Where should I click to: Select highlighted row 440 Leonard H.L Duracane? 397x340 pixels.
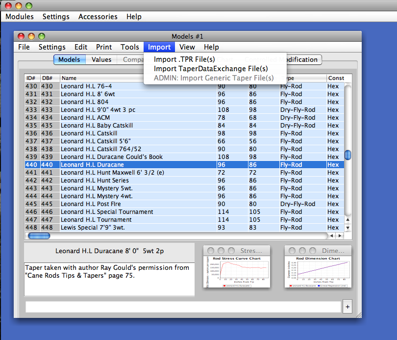coord(184,165)
